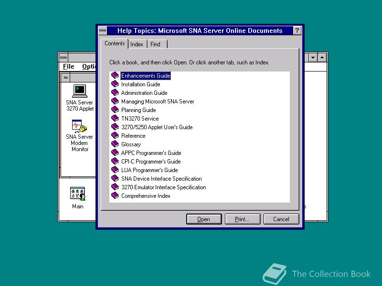The image size is (382, 286).
Task: Select the Administration Guide entry text
Action: [144, 92]
